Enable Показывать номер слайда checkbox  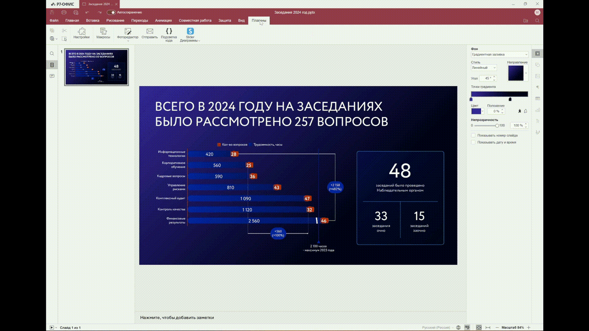(x=473, y=135)
